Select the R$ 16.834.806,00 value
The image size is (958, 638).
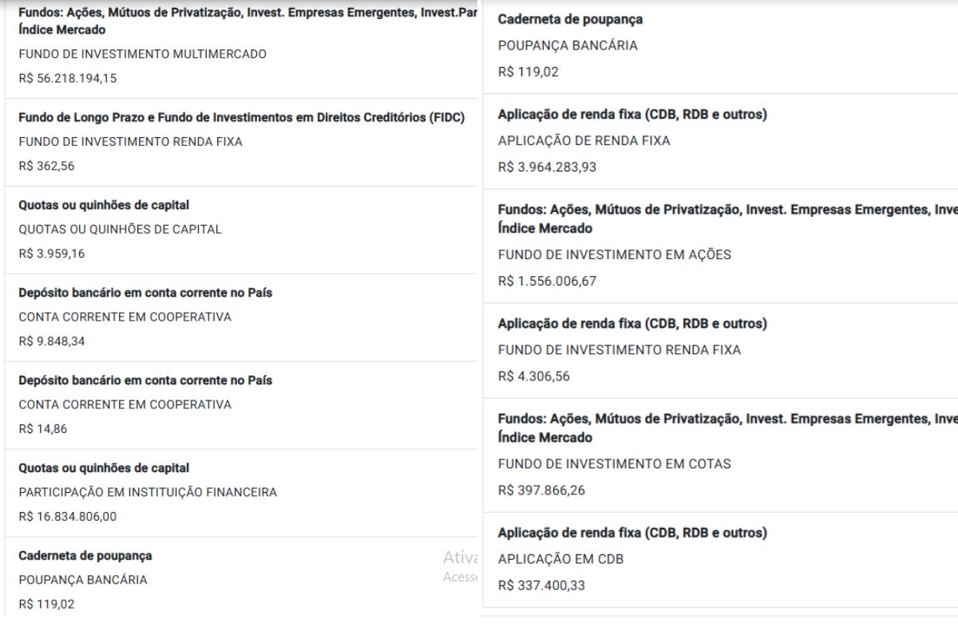coord(67,517)
